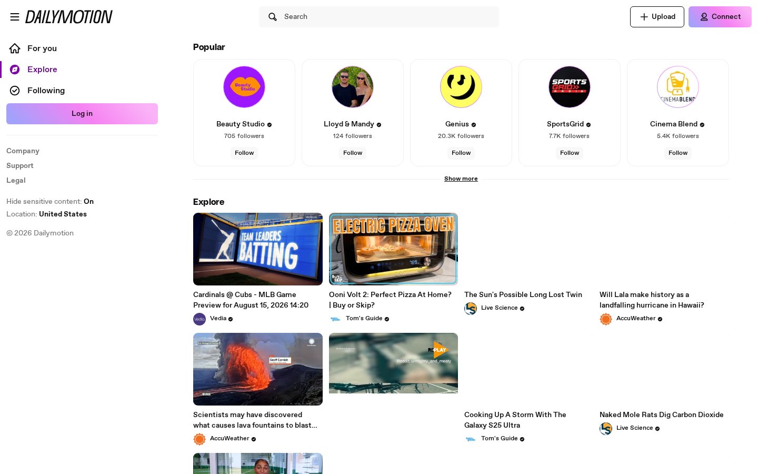Open Beauty Studio channel avatar
758x474 pixels.
(x=244, y=87)
